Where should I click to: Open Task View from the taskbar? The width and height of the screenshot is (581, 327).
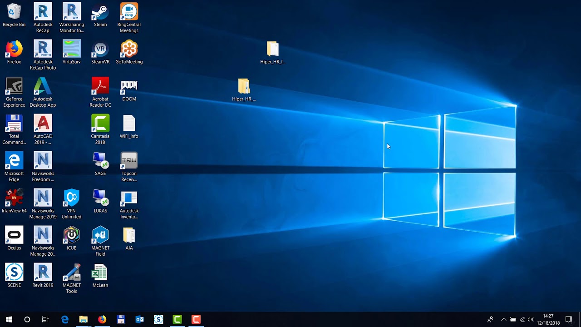tap(45, 320)
